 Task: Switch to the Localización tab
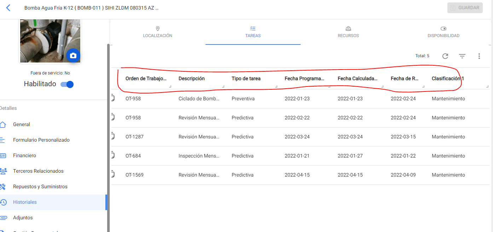pyautogui.click(x=157, y=32)
